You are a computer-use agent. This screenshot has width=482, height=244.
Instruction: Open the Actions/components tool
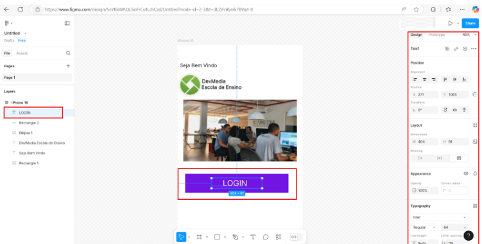click(x=279, y=236)
